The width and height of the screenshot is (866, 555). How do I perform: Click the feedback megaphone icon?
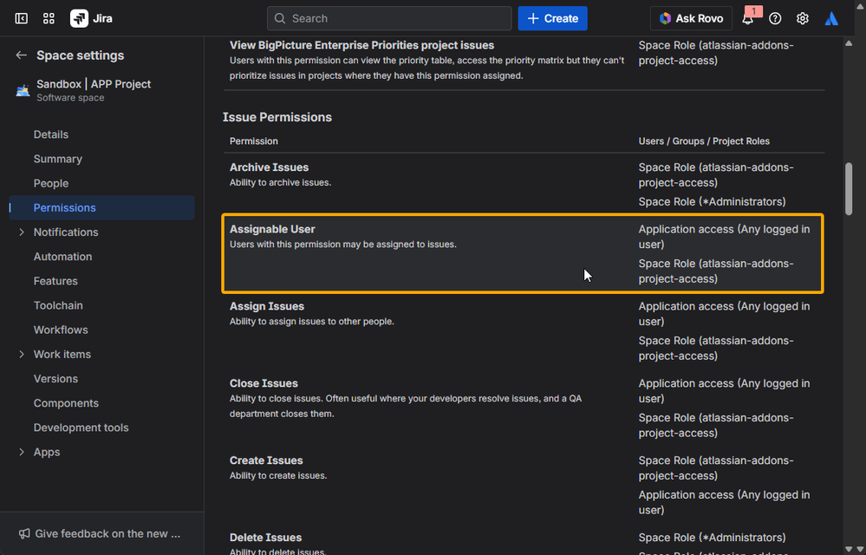pyautogui.click(x=24, y=533)
